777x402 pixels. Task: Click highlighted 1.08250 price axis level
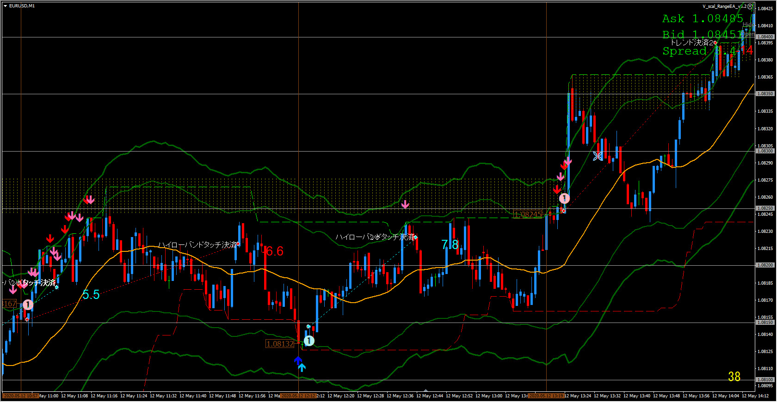coord(765,208)
